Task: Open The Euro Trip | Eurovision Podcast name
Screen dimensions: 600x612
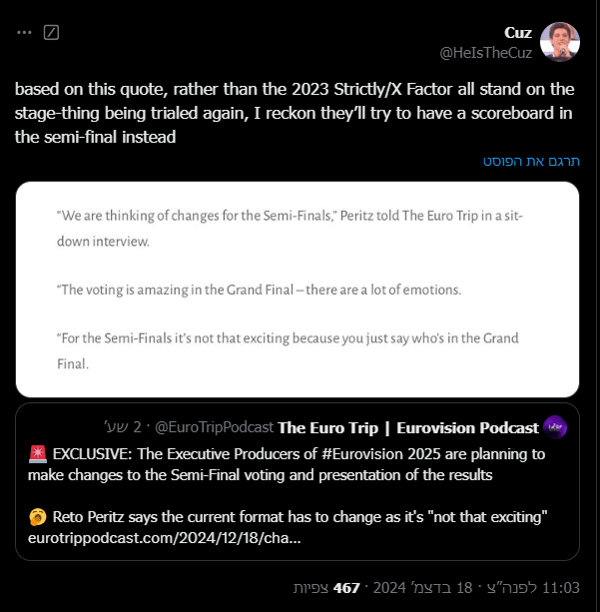Action: pos(407,427)
